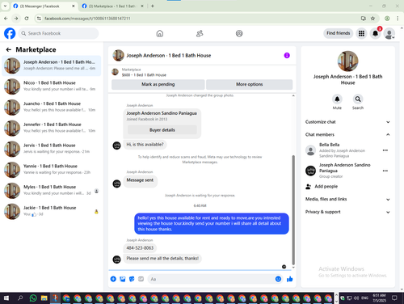The image size is (404, 304).
Task: Open Windows Start menu
Action: [6, 298]
